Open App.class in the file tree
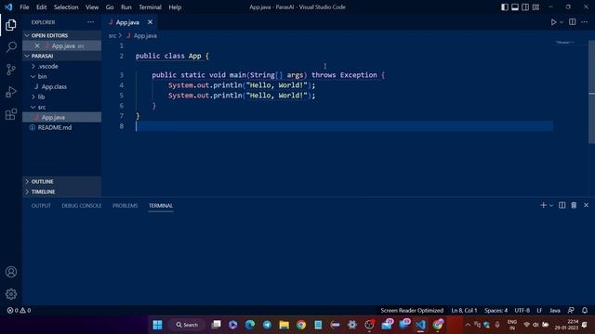 (x=62, y=86)
